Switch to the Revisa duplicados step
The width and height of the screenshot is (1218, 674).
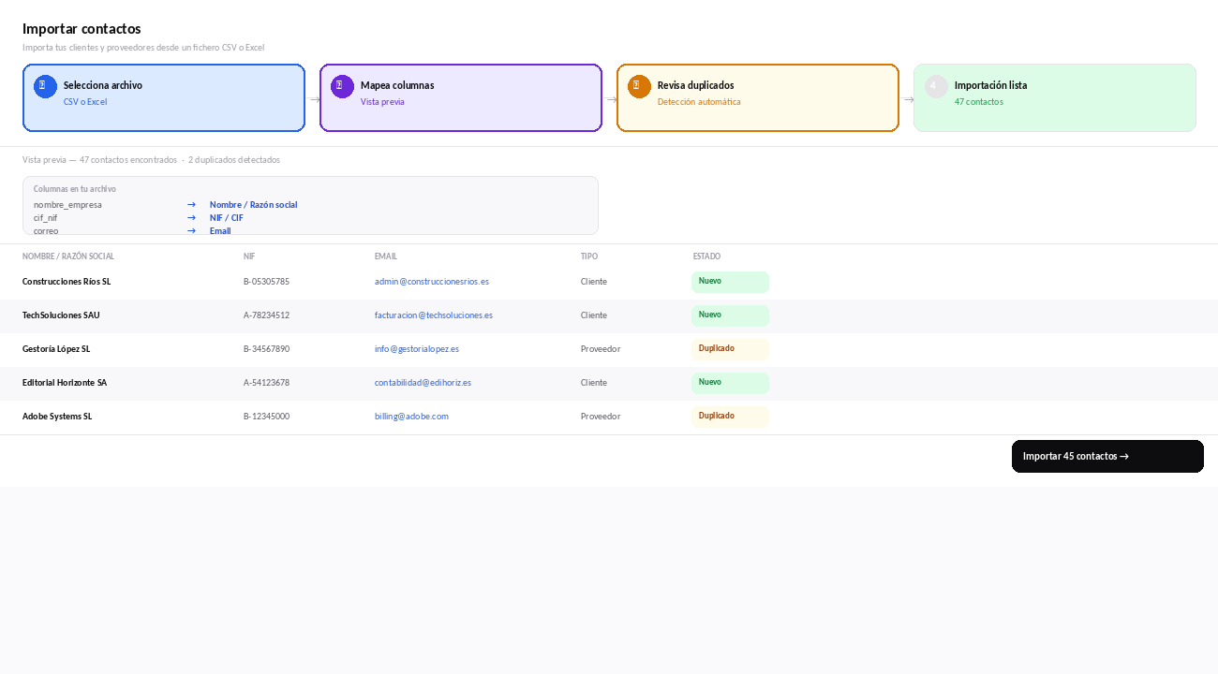[x=758, y=97]
